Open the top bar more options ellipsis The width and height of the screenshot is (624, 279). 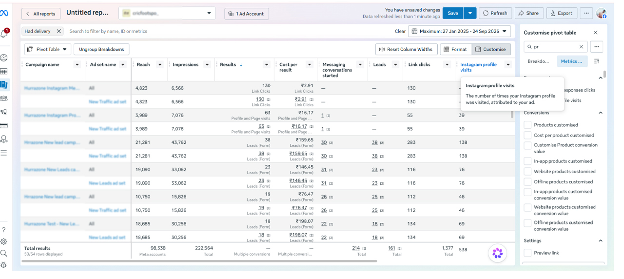pyautogui.click(x=586, y=13)
